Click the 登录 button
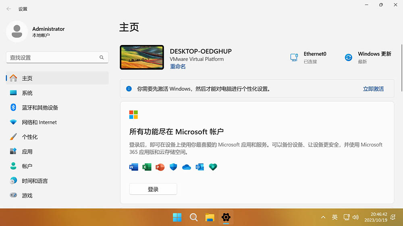This screenshot has width=403, height=226. [x=153, y=189]
